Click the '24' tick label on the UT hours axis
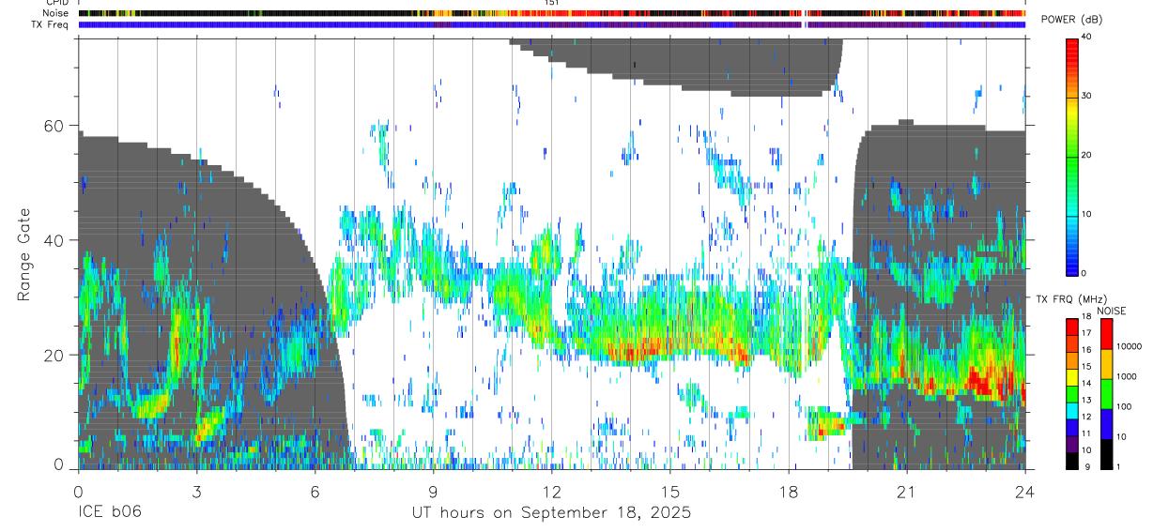1153x532 pixels. (1025, 491)
